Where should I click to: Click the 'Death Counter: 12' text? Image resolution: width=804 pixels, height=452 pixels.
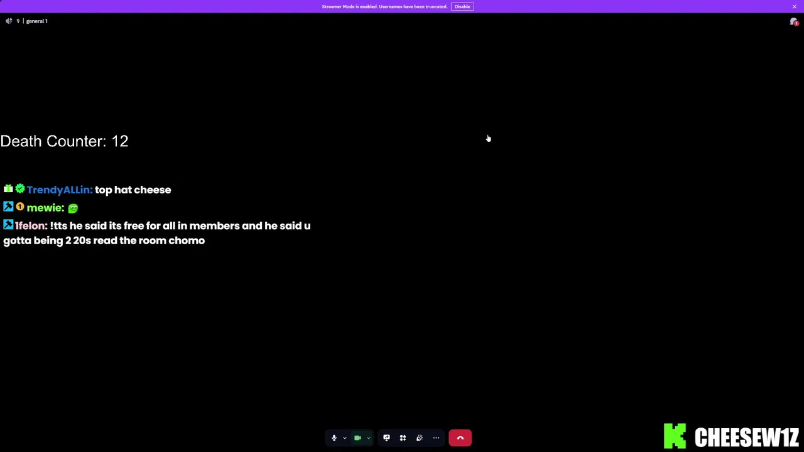pyautogui.click(x=64, y=141)
